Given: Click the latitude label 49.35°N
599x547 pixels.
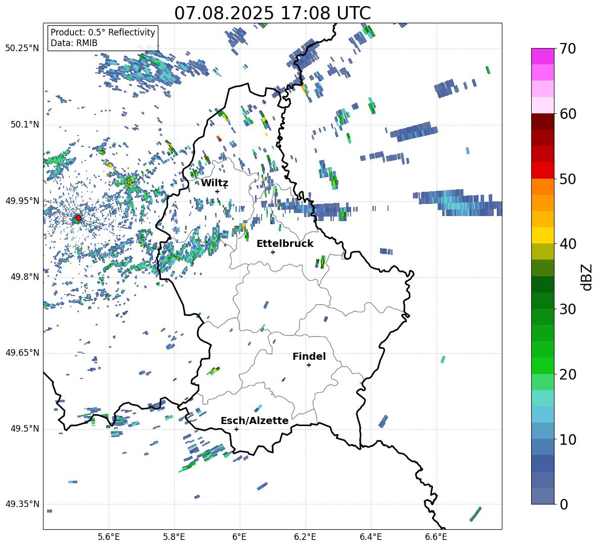Looking at the screenshot, I should 22,504.
